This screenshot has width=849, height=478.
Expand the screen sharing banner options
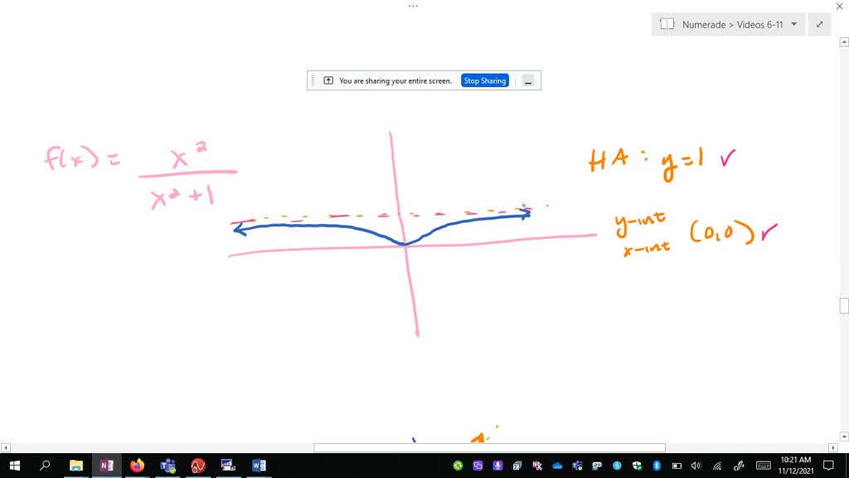pos(528,80)
